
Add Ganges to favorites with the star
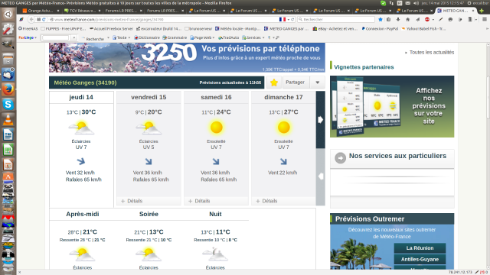point(274,82)
